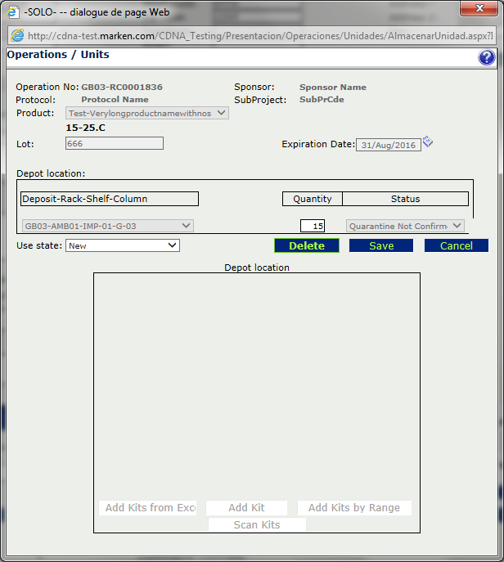Click the Protocol Name value
Viewport: 504px width, 562px height.
pos(115,99)
